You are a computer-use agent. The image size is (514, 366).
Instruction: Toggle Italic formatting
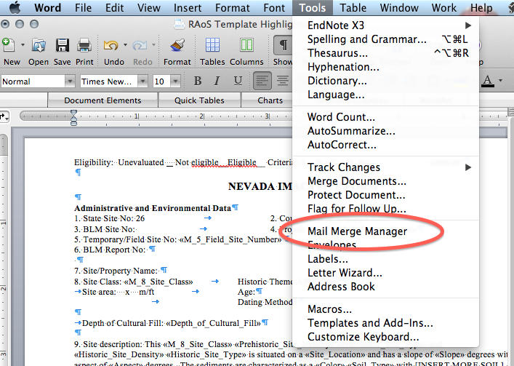(x=217, y=81)
